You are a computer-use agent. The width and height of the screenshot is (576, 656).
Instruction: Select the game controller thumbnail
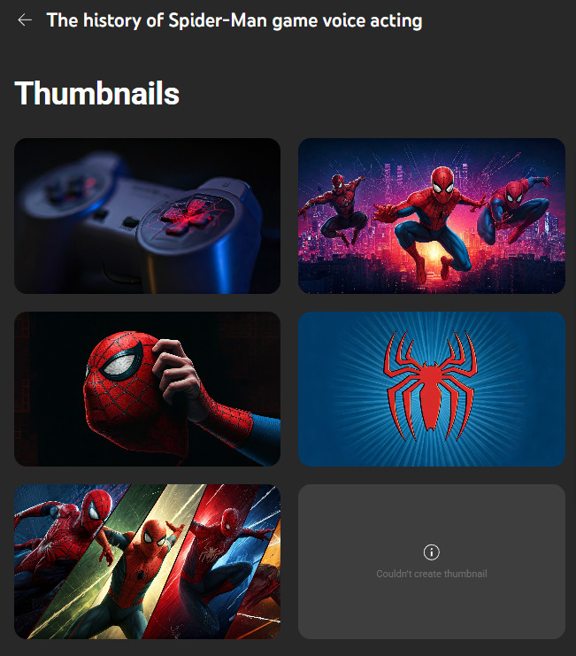pyautogui.click(x=147, y=216)
